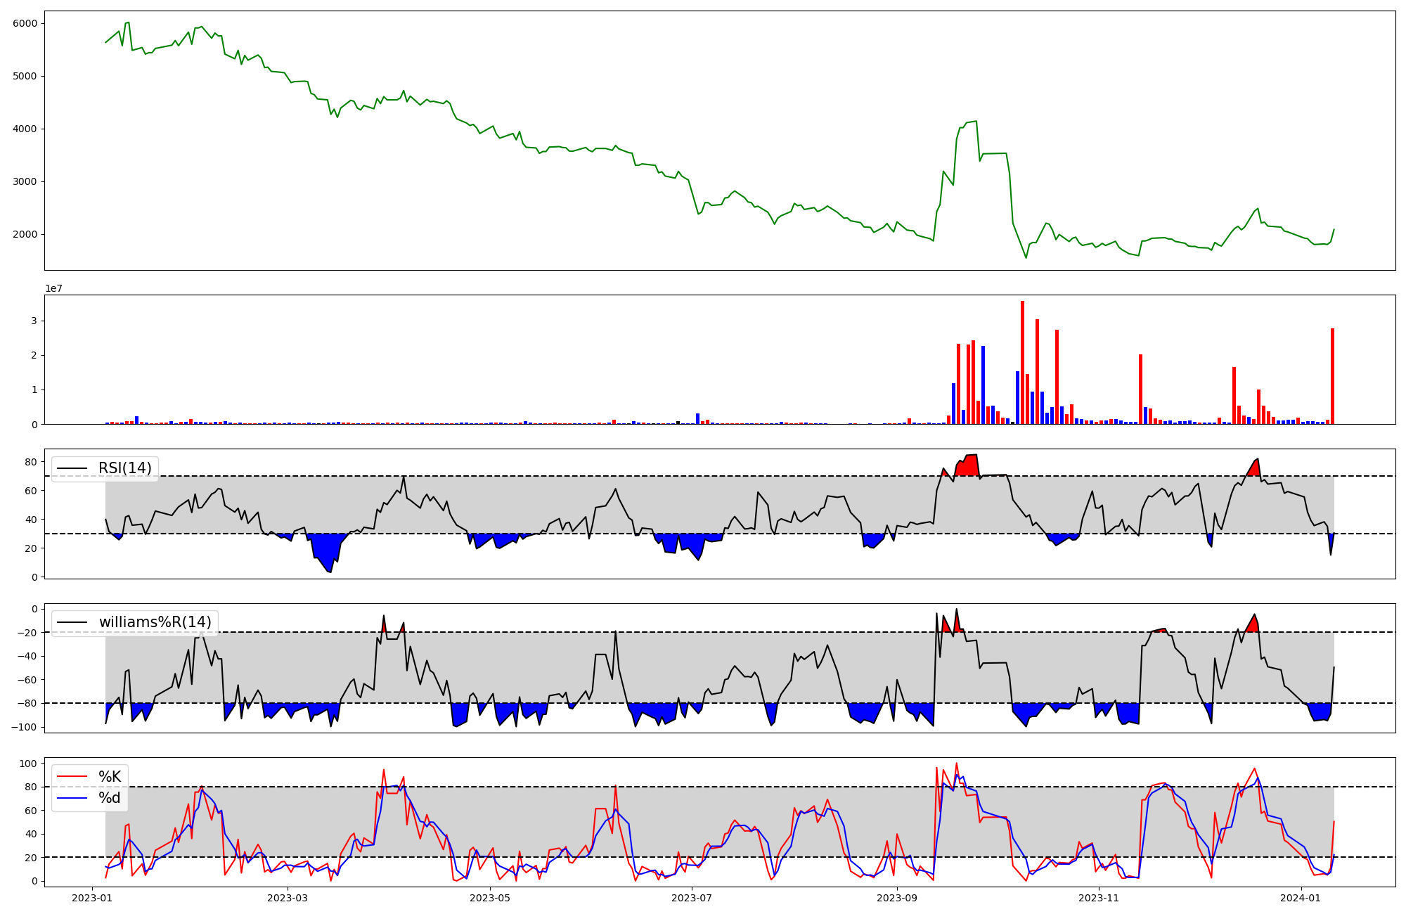
Task: Click the 2000 price axis label
Action: point(25,234)
